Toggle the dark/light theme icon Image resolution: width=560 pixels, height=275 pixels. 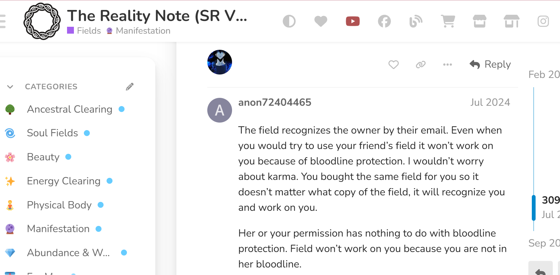pyautogui.click(x=289, y=21)
